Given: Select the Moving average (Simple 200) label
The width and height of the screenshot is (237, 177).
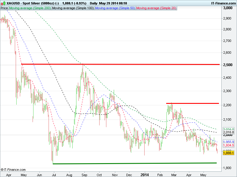Looking at the screenshot, I should point(30,8).
